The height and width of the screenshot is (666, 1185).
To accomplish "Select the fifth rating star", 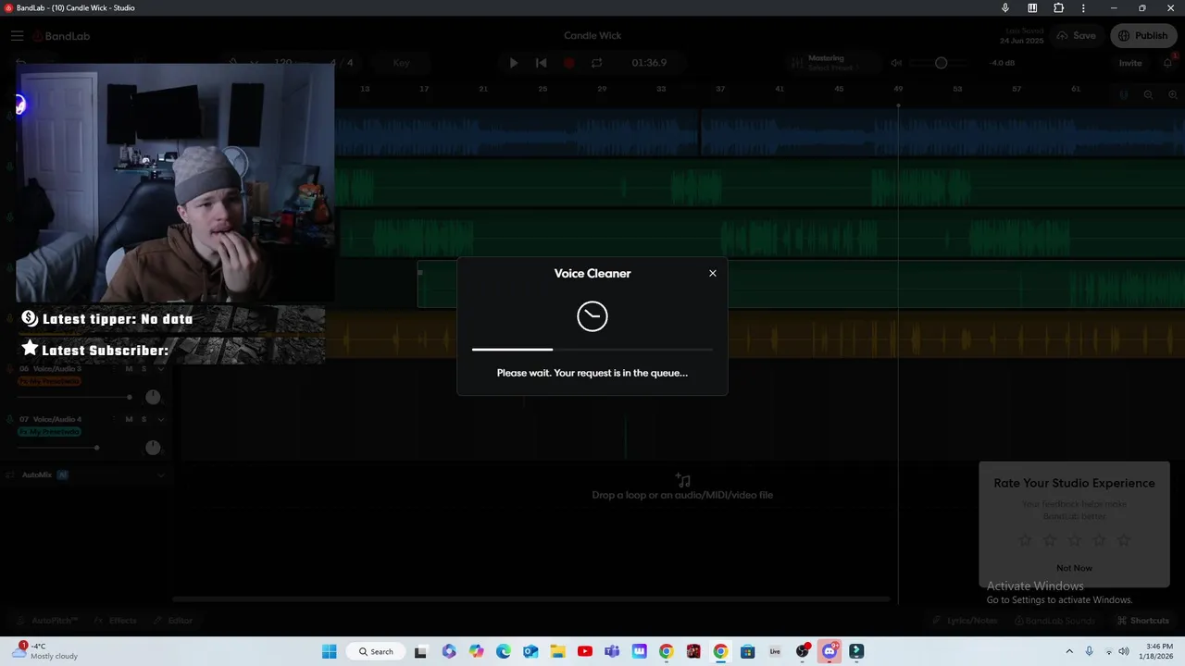I will coord(1124,540).
